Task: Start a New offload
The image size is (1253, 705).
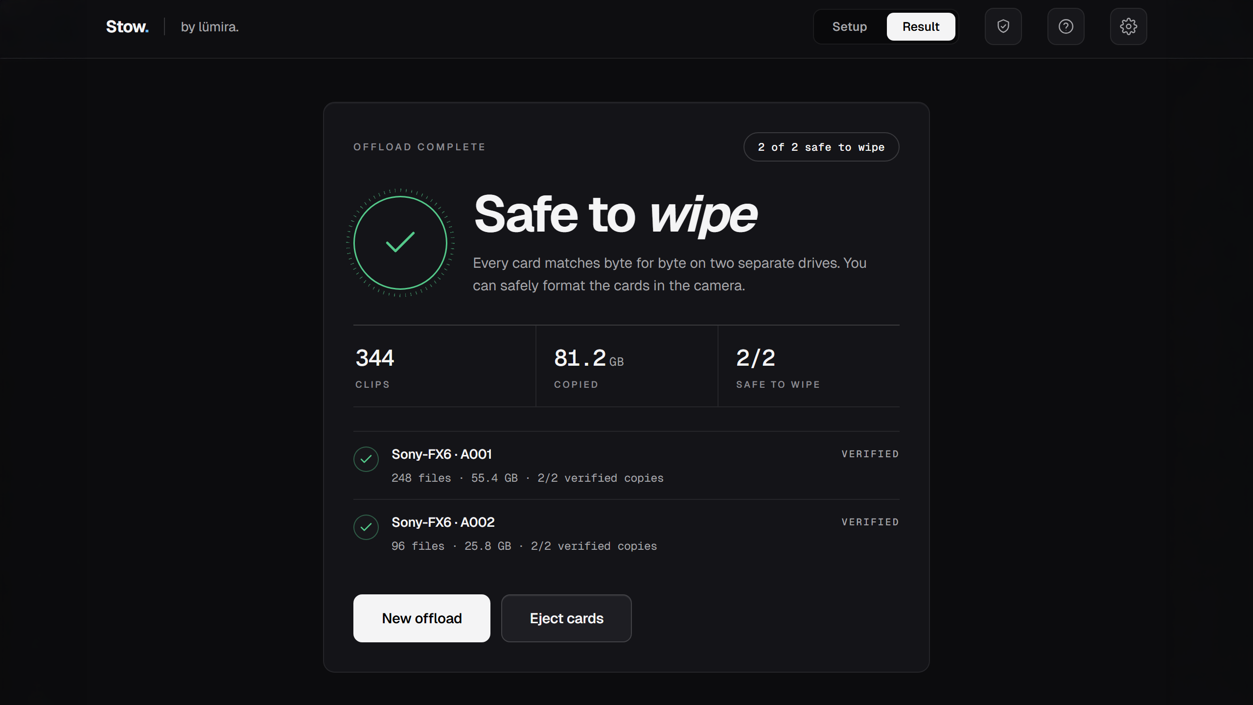Action: pyautogui.click(x=422, y=618)
